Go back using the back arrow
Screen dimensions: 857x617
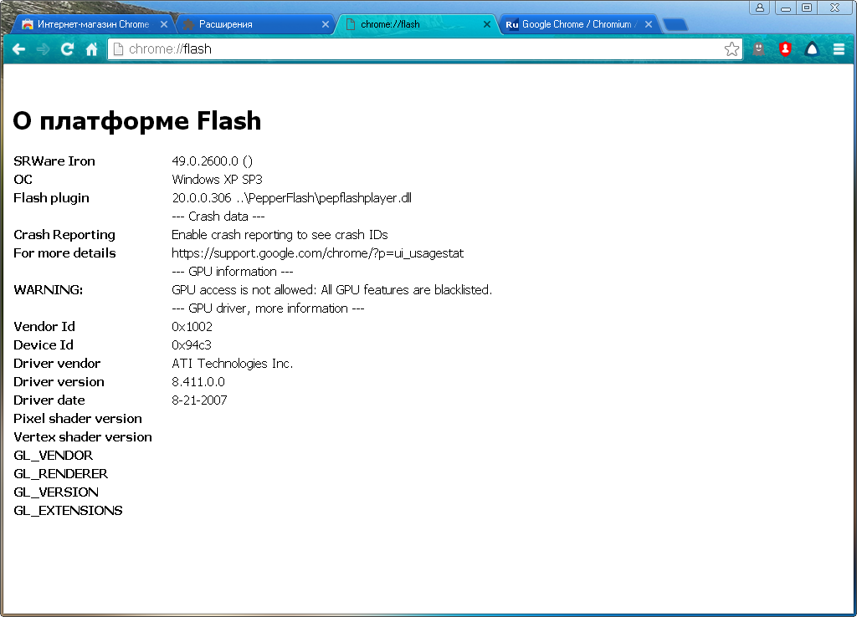point(19,49)
